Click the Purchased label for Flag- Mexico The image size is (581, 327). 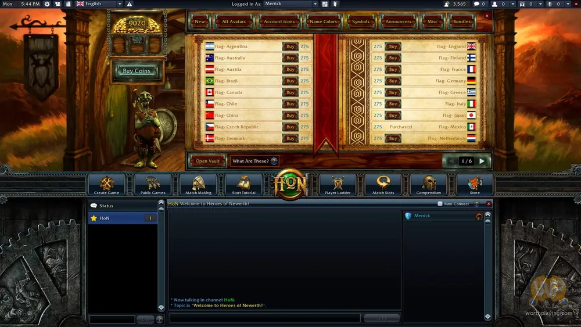click(400, 127)
